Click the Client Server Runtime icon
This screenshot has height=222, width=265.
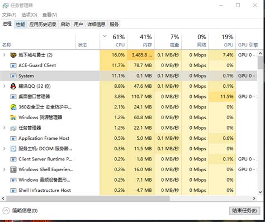[x=13, y=159]
